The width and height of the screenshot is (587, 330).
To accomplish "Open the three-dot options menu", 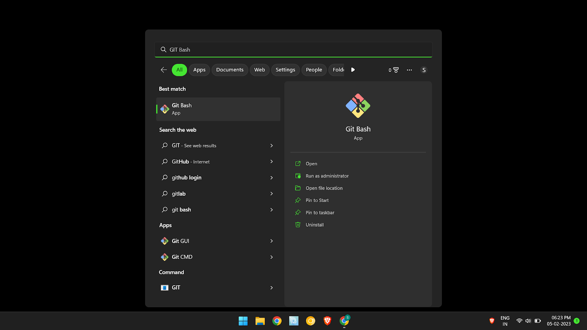I will pyautogui.click(x=409, y=70).
